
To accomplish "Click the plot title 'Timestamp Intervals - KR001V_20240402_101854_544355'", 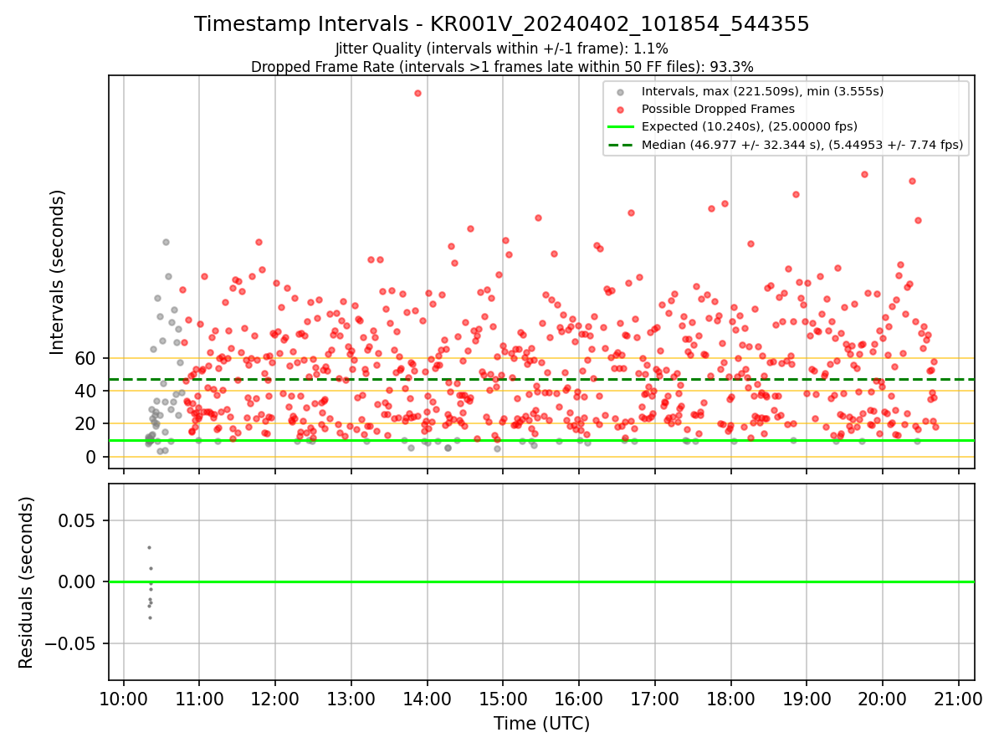I will tap(502, 24).
